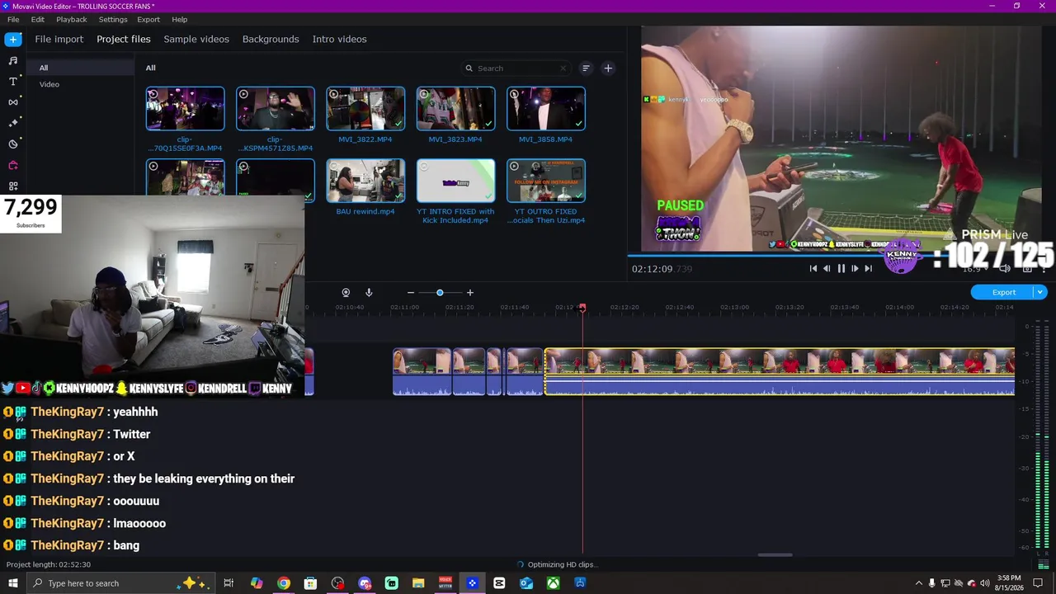
Task: Open the Windows Start menu
Action: [x=12, y=583]
